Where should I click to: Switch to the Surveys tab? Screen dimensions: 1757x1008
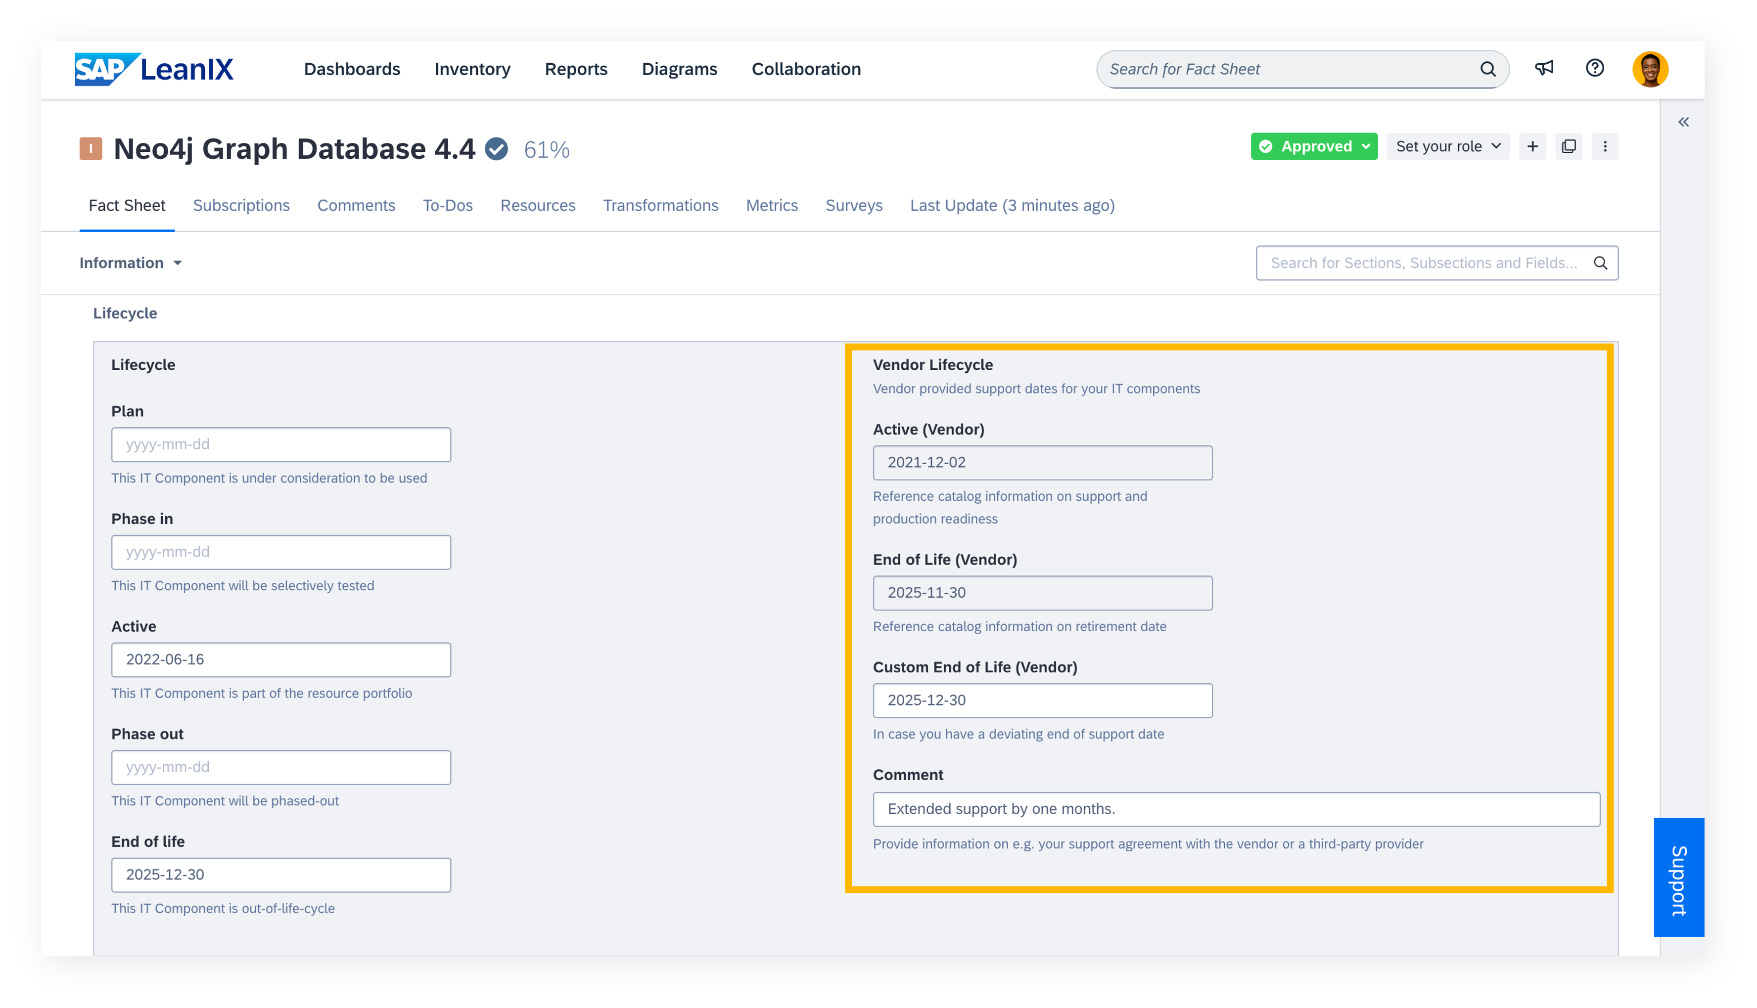[x=854, y=206]
